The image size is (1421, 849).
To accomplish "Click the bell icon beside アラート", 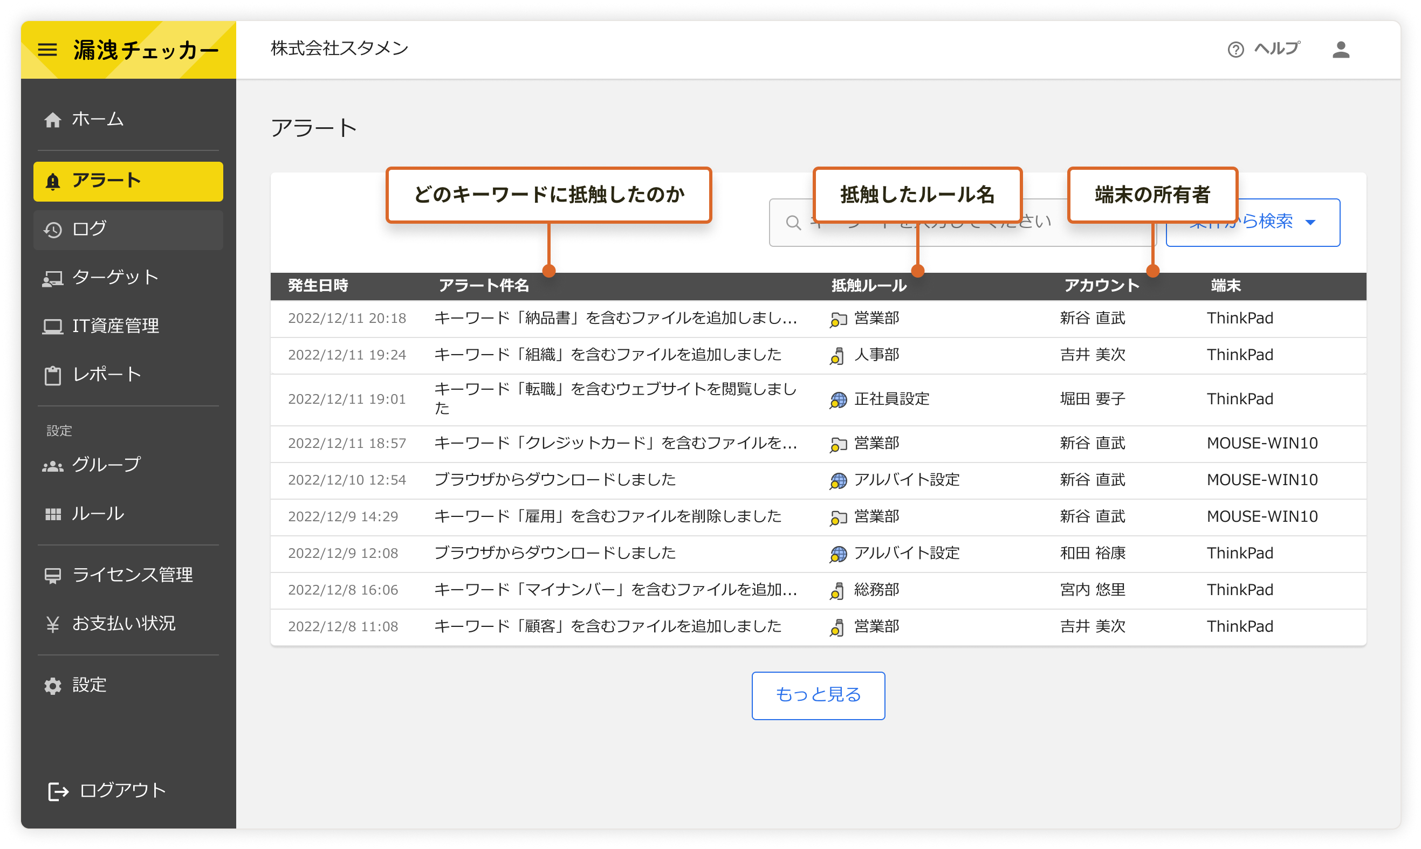I will (53, 181).
